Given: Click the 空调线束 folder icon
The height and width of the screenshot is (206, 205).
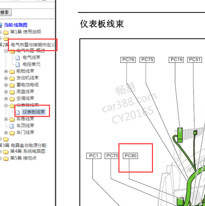Looking at the screenshot, I should pyautogui.click(x=12, y=99).
